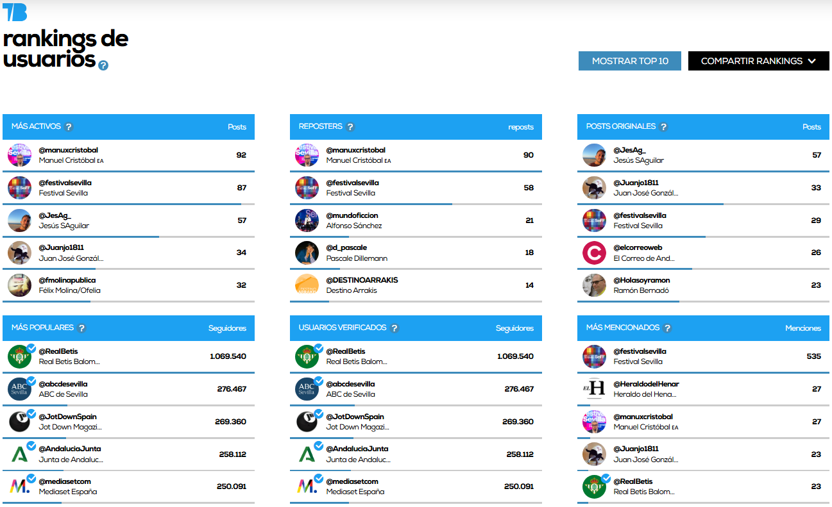The width and height of the screenshot is (832, 507).
Task: Click help icon next to Reposters
Action: (x=350, y=127)
